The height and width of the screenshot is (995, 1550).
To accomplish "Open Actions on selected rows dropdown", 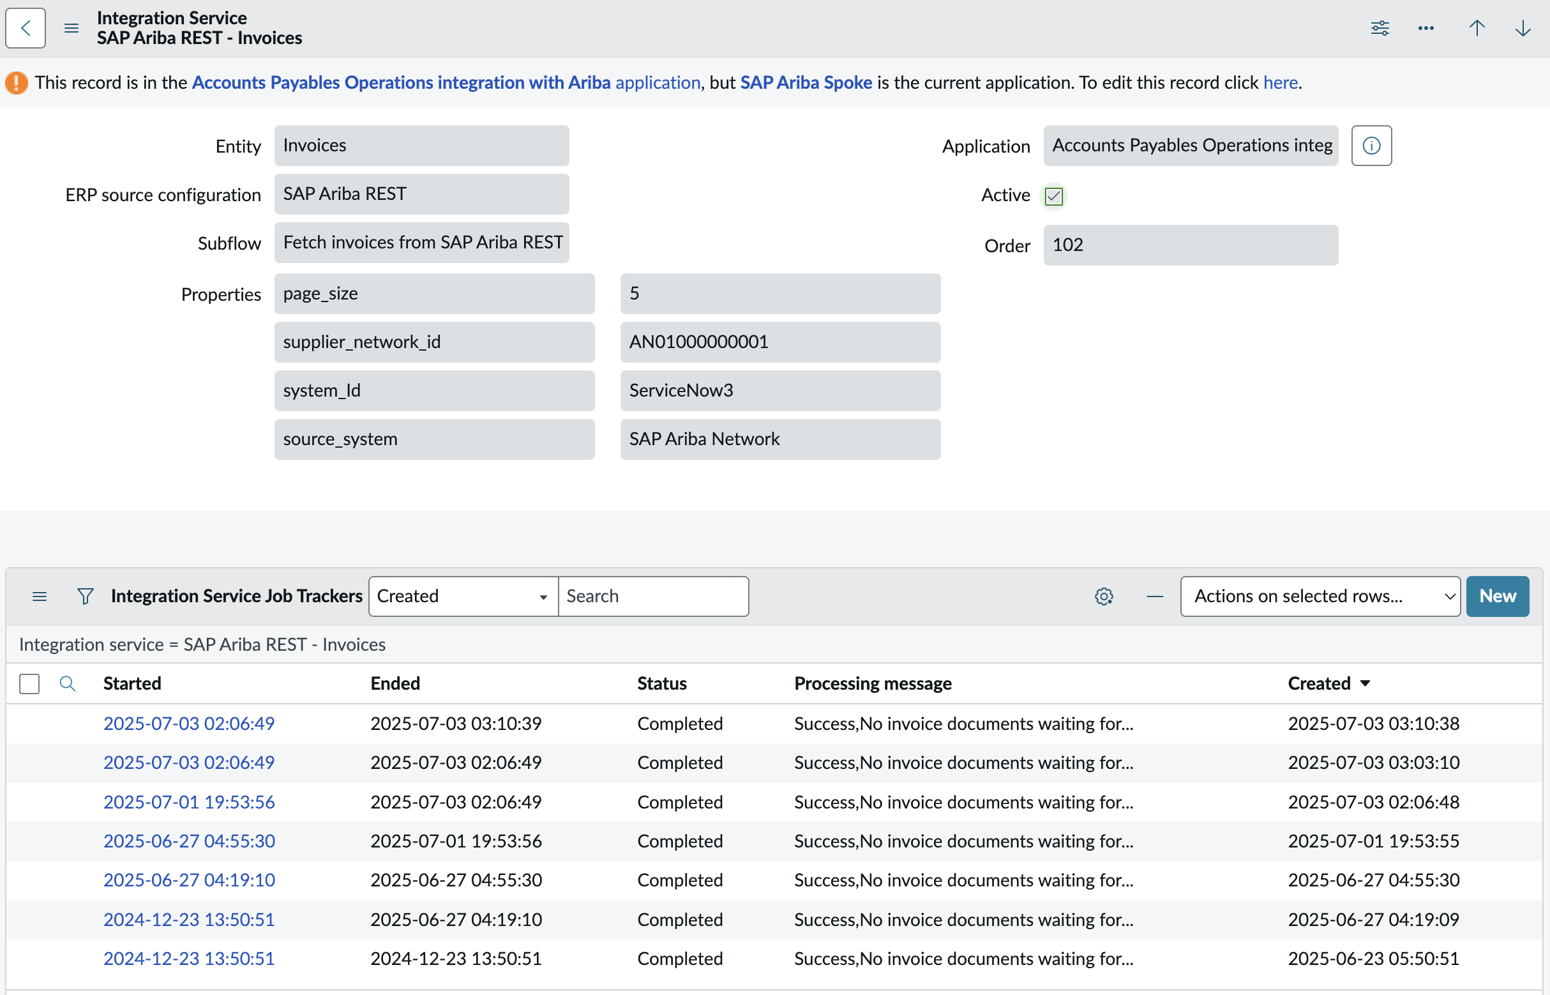I will tap(1320, 596).
